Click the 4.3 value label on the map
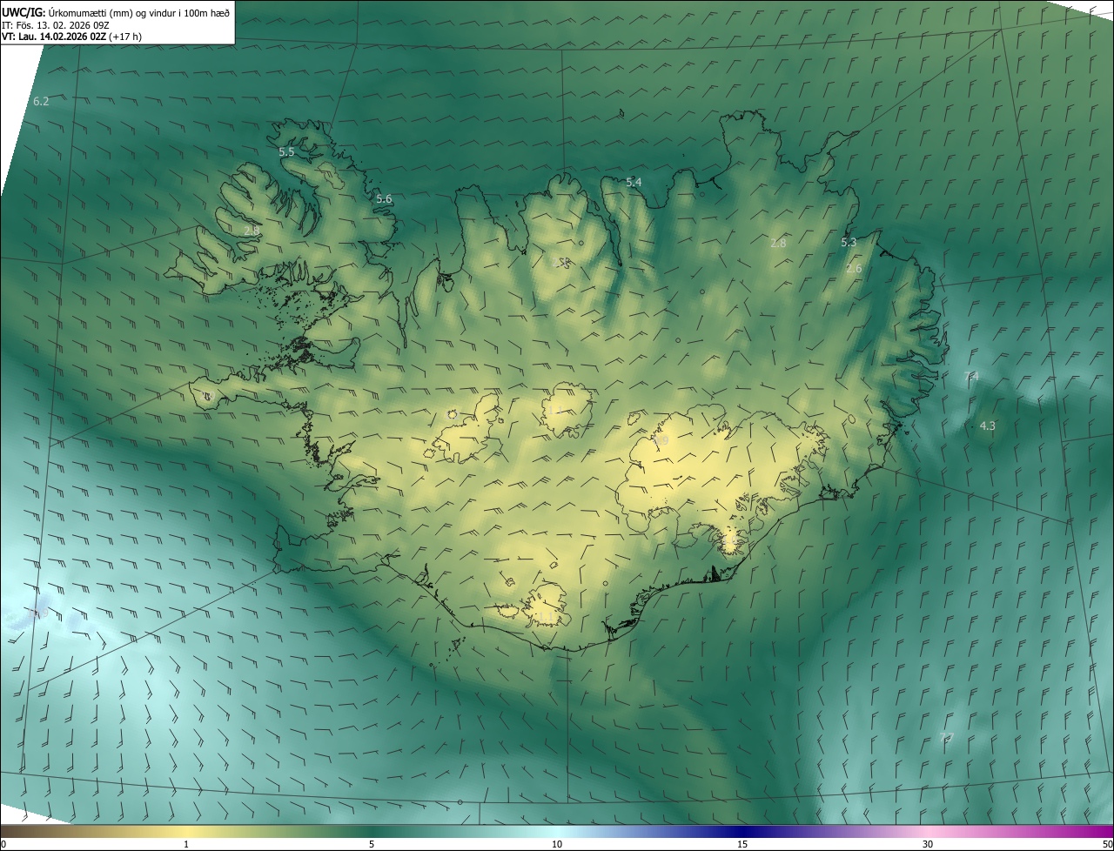This screenshot has width=1114, height=851. 987,426
